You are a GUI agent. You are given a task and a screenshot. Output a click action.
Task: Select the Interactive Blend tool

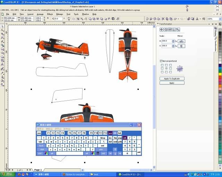point(2,69)
